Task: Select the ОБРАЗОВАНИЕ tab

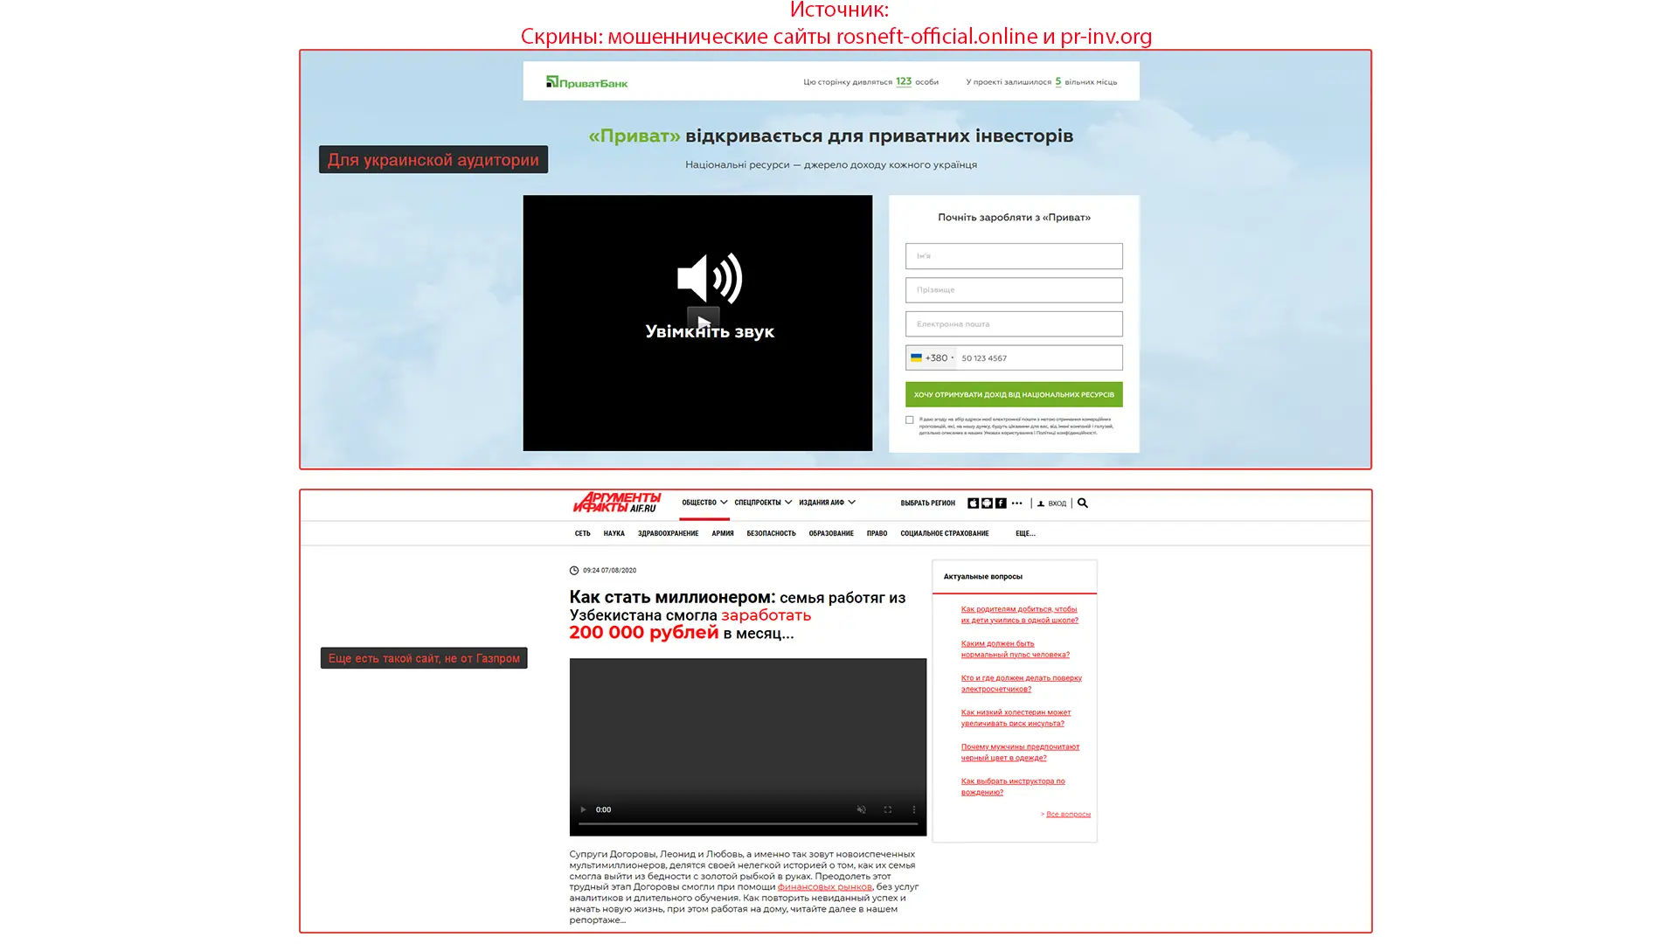Action: (831, 533)
